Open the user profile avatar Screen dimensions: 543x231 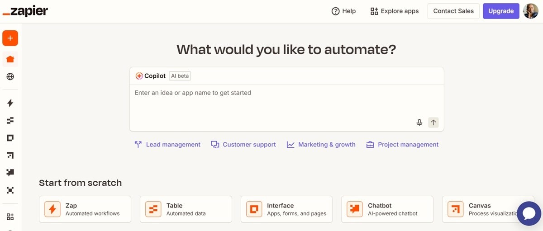(530, 11)
